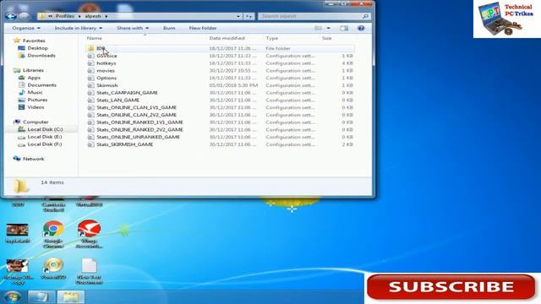This screenshot has width=541, height=304.
Task: Click the first pinned taskbar program
Action: 41,297
